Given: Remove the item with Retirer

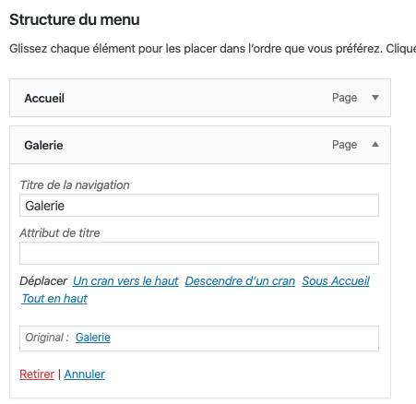Looking at the screenshot, I should (x=37, y=374).
